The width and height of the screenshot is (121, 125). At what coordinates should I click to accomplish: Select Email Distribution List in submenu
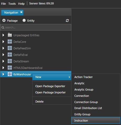[96, 108]
